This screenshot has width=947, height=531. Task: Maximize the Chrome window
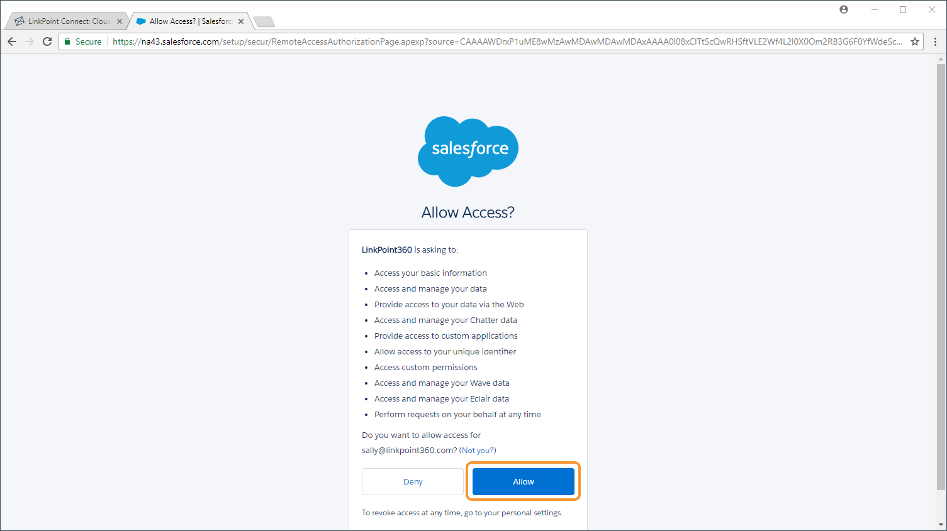click(903, 9)
